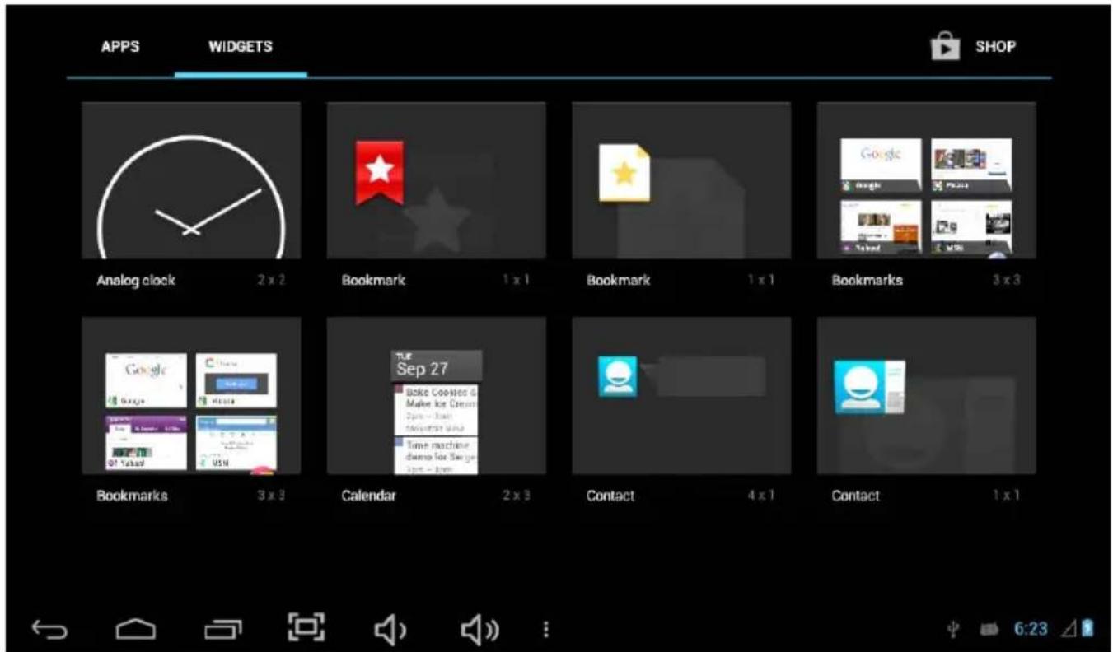Image resolution: width=1113 pixels, height=652 pixels.
Task: Choose the Bookmarks widget below Analog clock
Action: [x=191, y=395]
